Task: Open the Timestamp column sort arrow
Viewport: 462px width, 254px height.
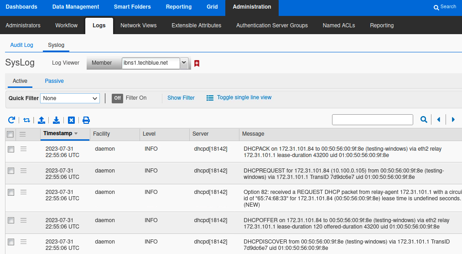Action: (x=76, y=134)
